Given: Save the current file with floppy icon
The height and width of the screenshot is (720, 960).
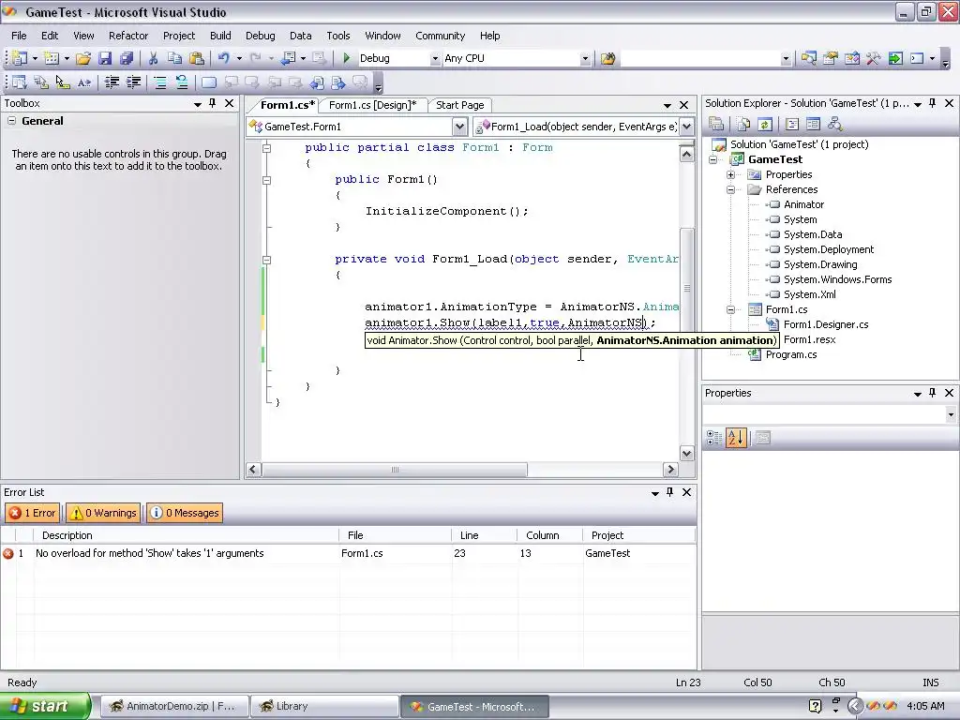Looking at the screenshot, I should pos(105,58).
